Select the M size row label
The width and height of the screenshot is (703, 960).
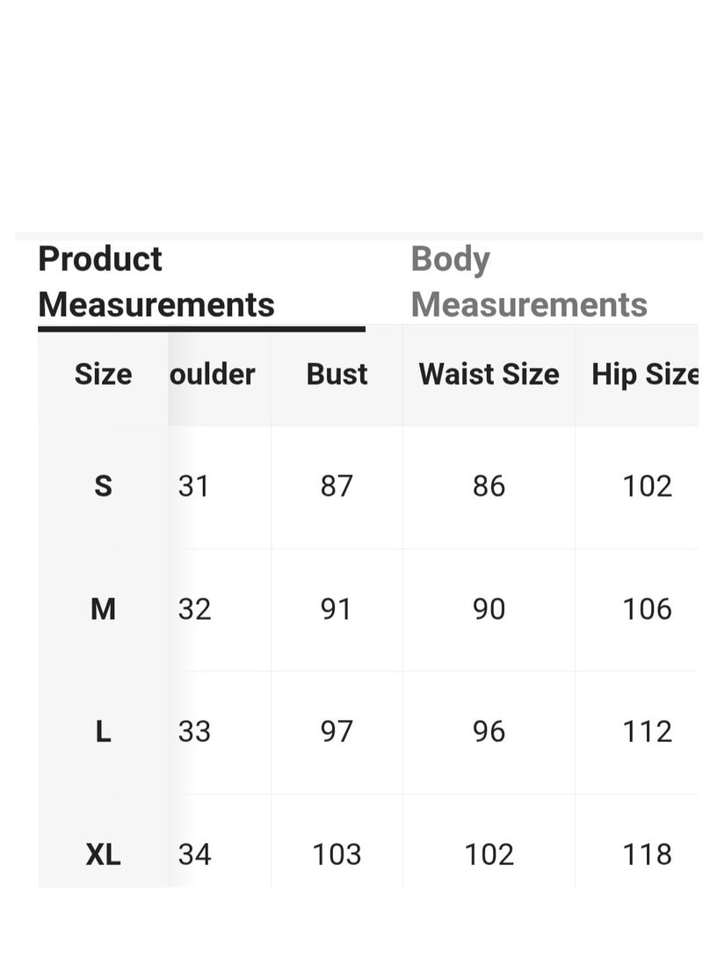(x=103, y=609)
